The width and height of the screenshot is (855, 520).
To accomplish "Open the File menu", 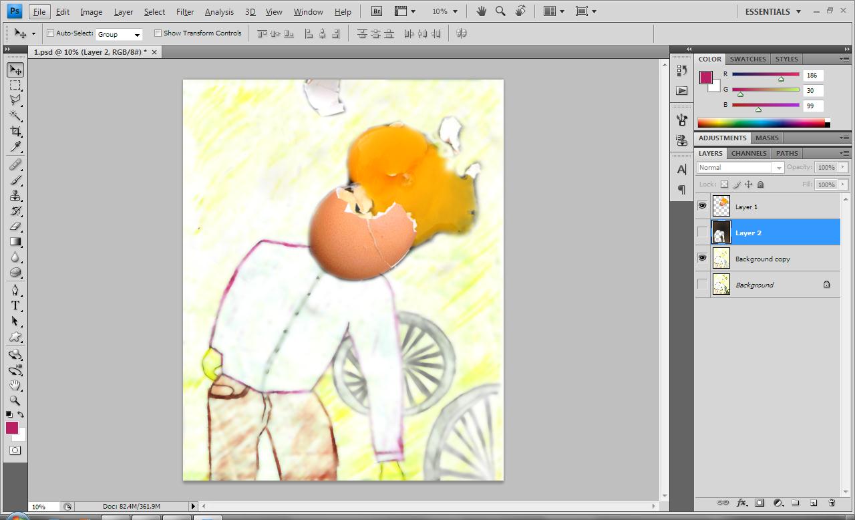I will [x=39, y=11].
